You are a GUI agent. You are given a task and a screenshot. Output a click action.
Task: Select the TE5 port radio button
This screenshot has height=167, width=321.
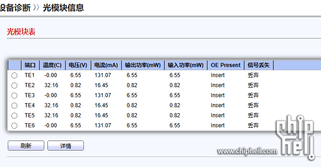(x=14, y=115)
